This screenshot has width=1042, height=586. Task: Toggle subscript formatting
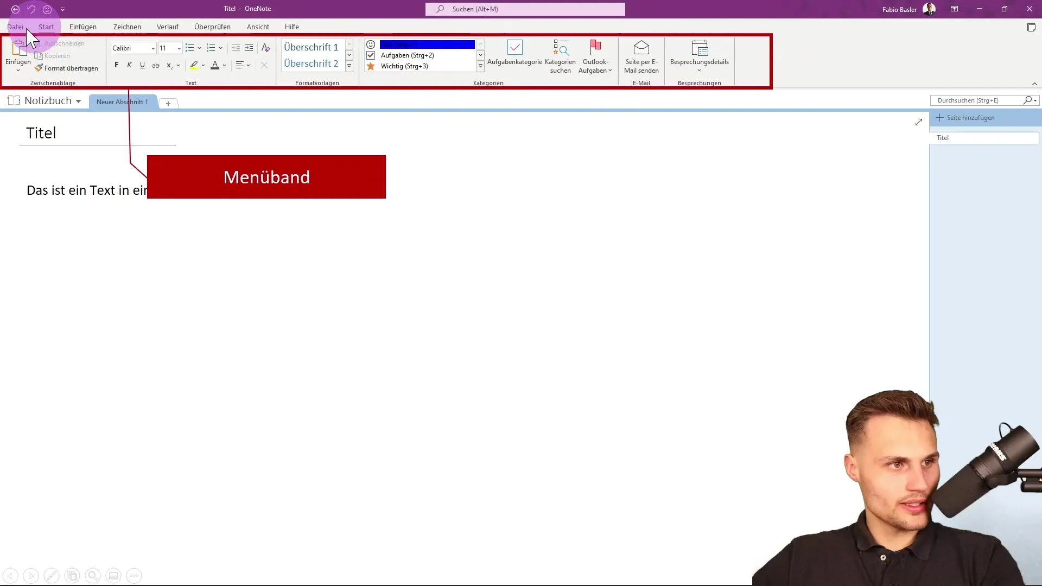click(169, 65)
